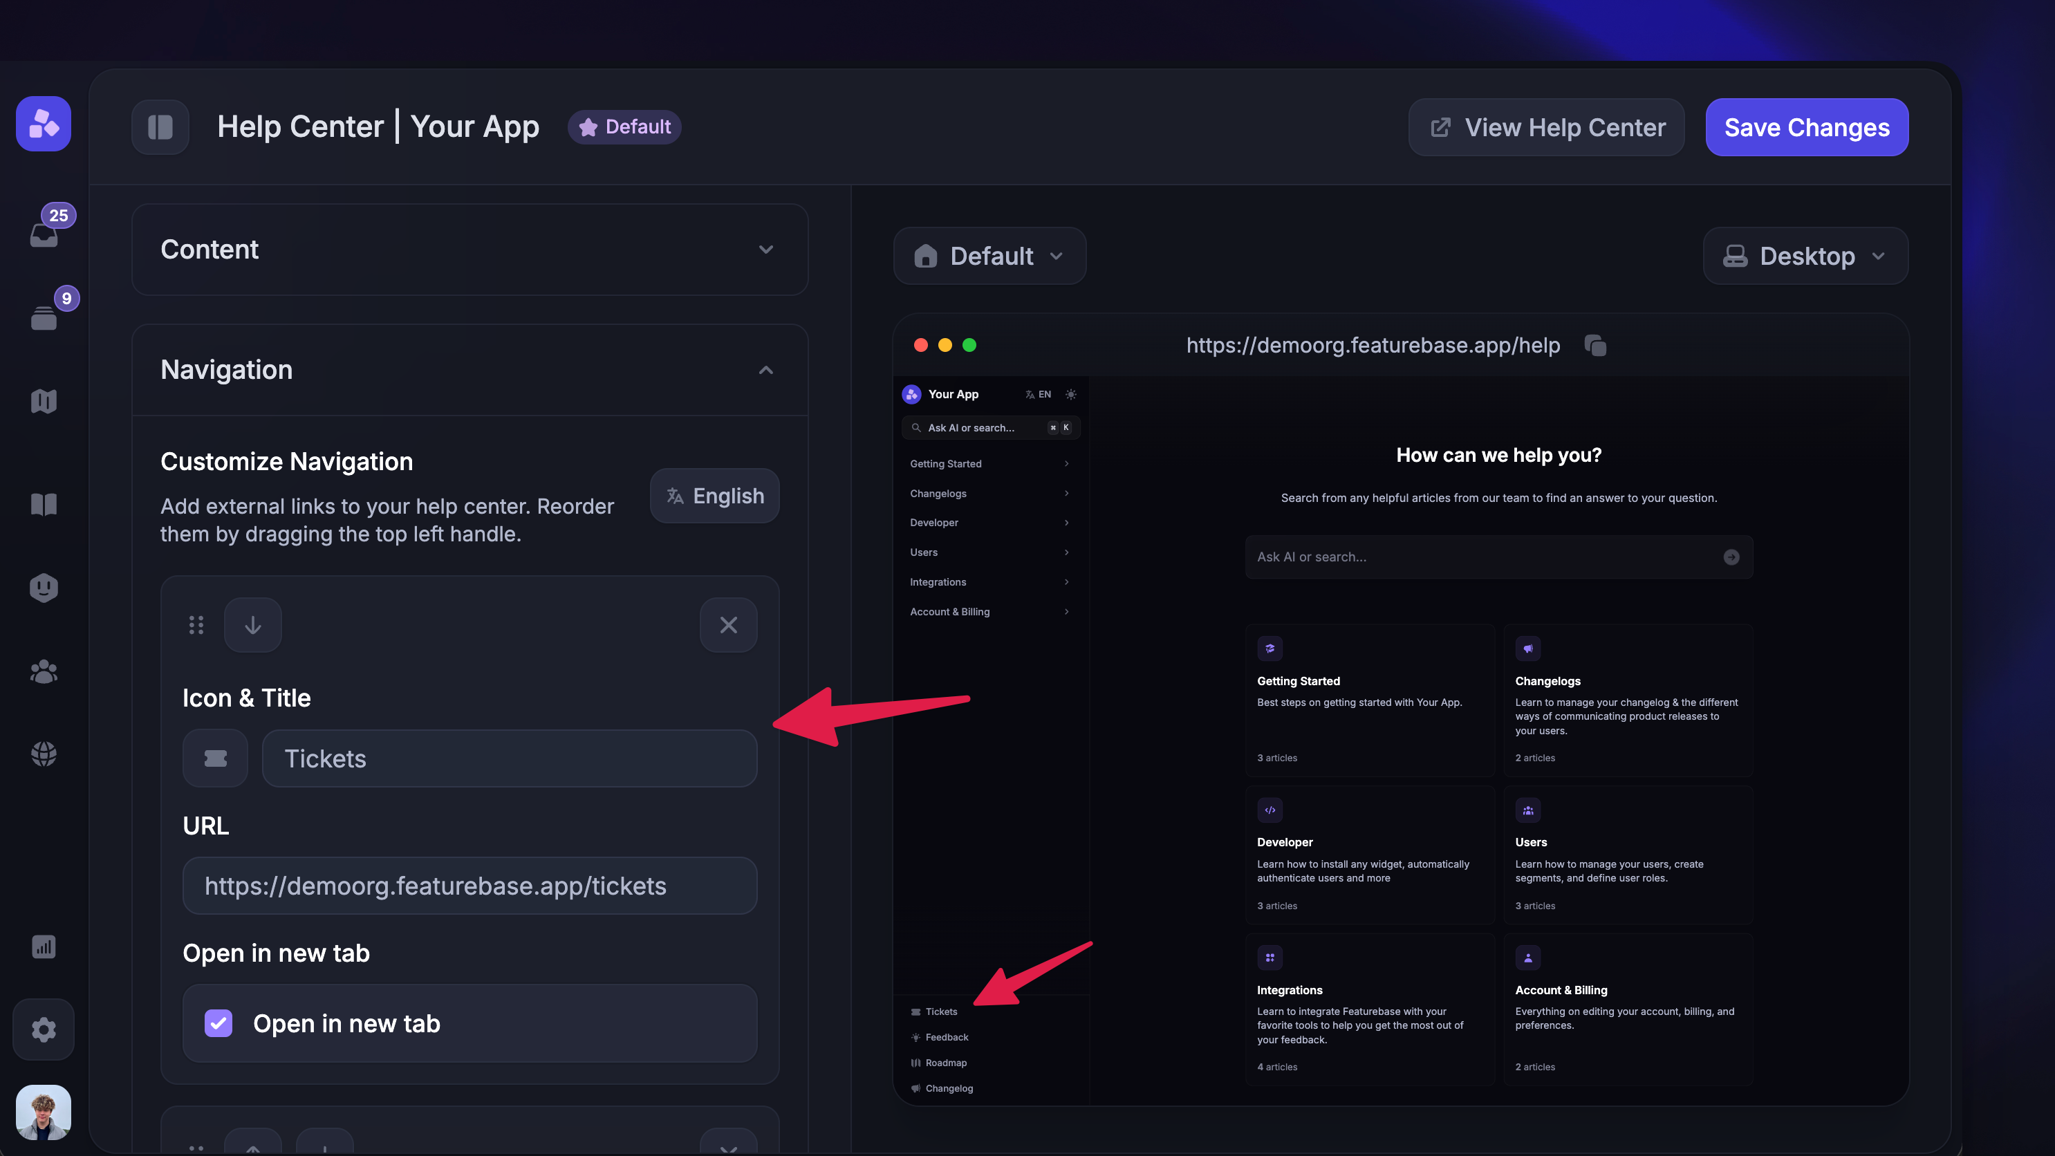
Task: Submit the preview Ask AI search arrow
Action: click(1731, 557)
